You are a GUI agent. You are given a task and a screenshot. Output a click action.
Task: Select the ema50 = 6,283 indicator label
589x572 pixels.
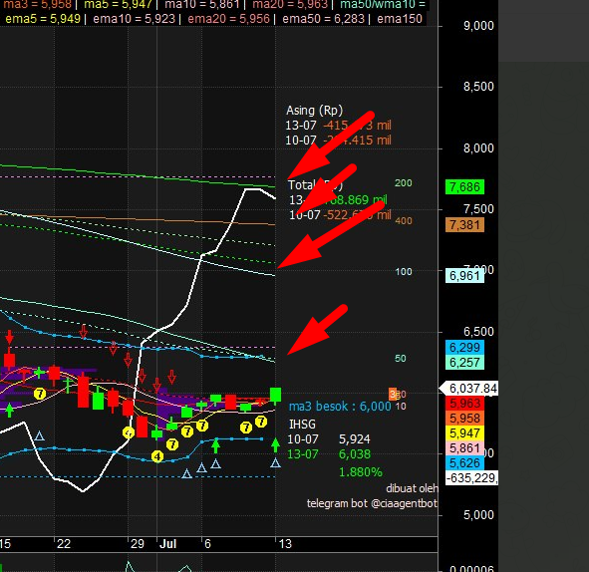tap(324, 19)
